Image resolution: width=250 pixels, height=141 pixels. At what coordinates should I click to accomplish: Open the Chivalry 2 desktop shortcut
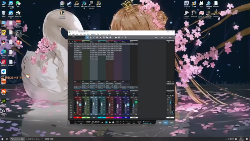(x=216, y=14)
